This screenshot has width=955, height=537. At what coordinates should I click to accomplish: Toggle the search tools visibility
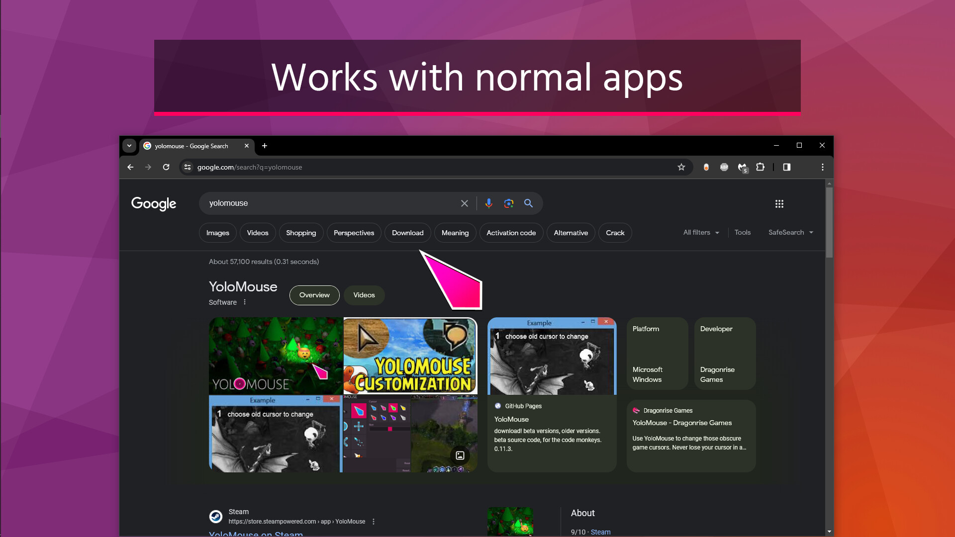click(742, 232)
